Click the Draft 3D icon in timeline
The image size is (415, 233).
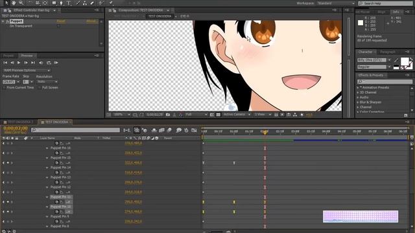145,130
